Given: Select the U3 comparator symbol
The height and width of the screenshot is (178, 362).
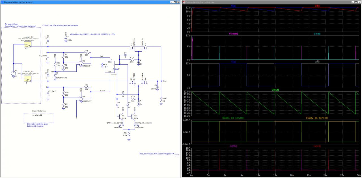Looking at the screenshot, I should (x=81, y=99).
